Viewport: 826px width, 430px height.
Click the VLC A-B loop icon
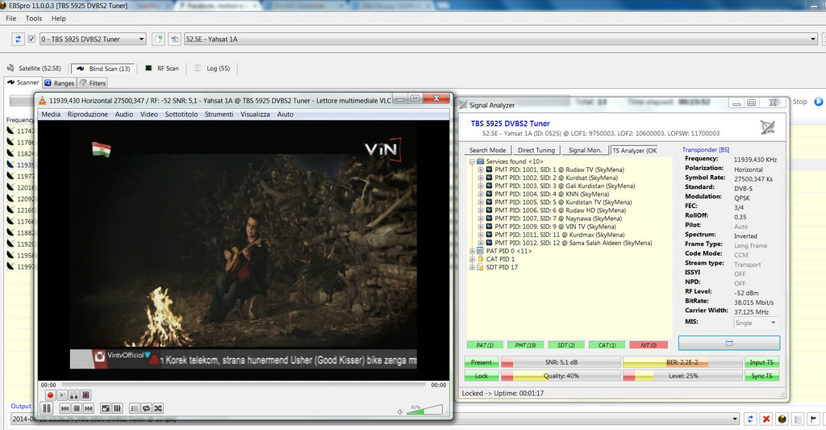coord(73,395)
